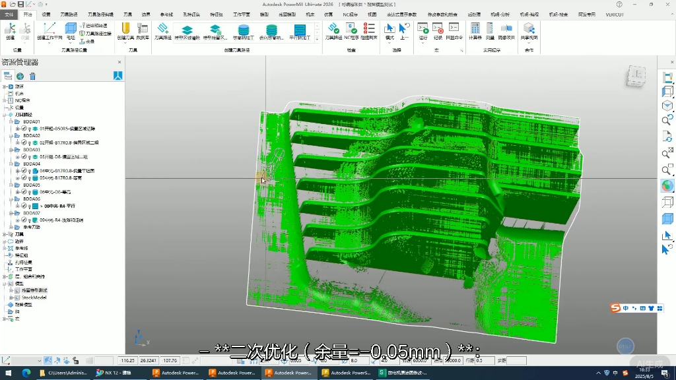Select toolpath 08中光-R4-平行 in tree
This screenshot has height=380, width=676.
[x=59, y=206]
